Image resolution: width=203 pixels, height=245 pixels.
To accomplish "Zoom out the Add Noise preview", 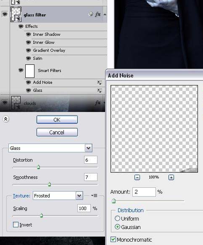I will (137, 177).
